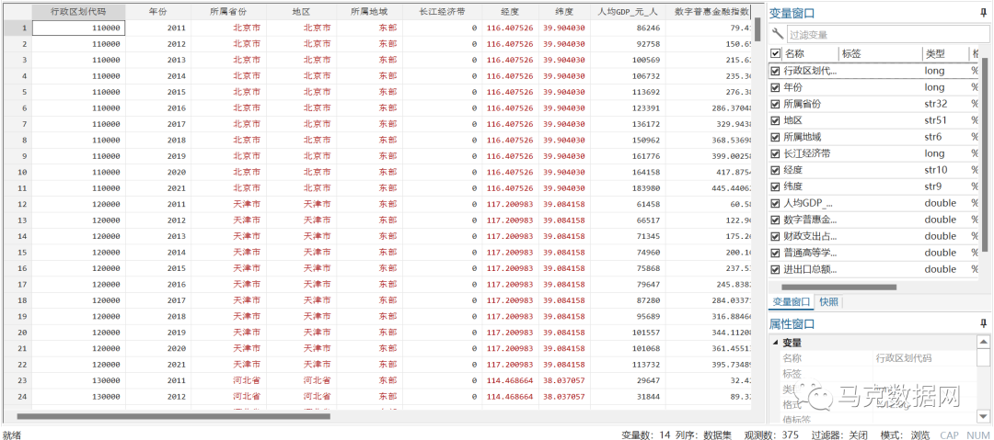Viewport: 994px width, 440px height.
Task: Select the 数字普惠金融指数 column header
Action: coord(709,11)
